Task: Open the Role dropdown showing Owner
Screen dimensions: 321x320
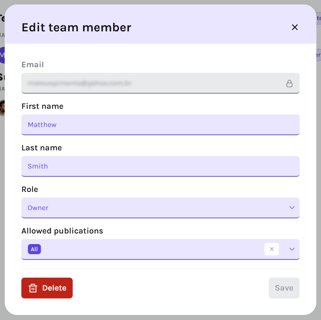Action: [x=160, y=208]
